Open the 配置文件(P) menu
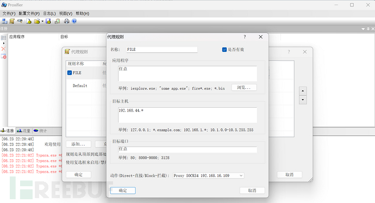The height and width of the screenshot is (203, 375). point(29,14)
